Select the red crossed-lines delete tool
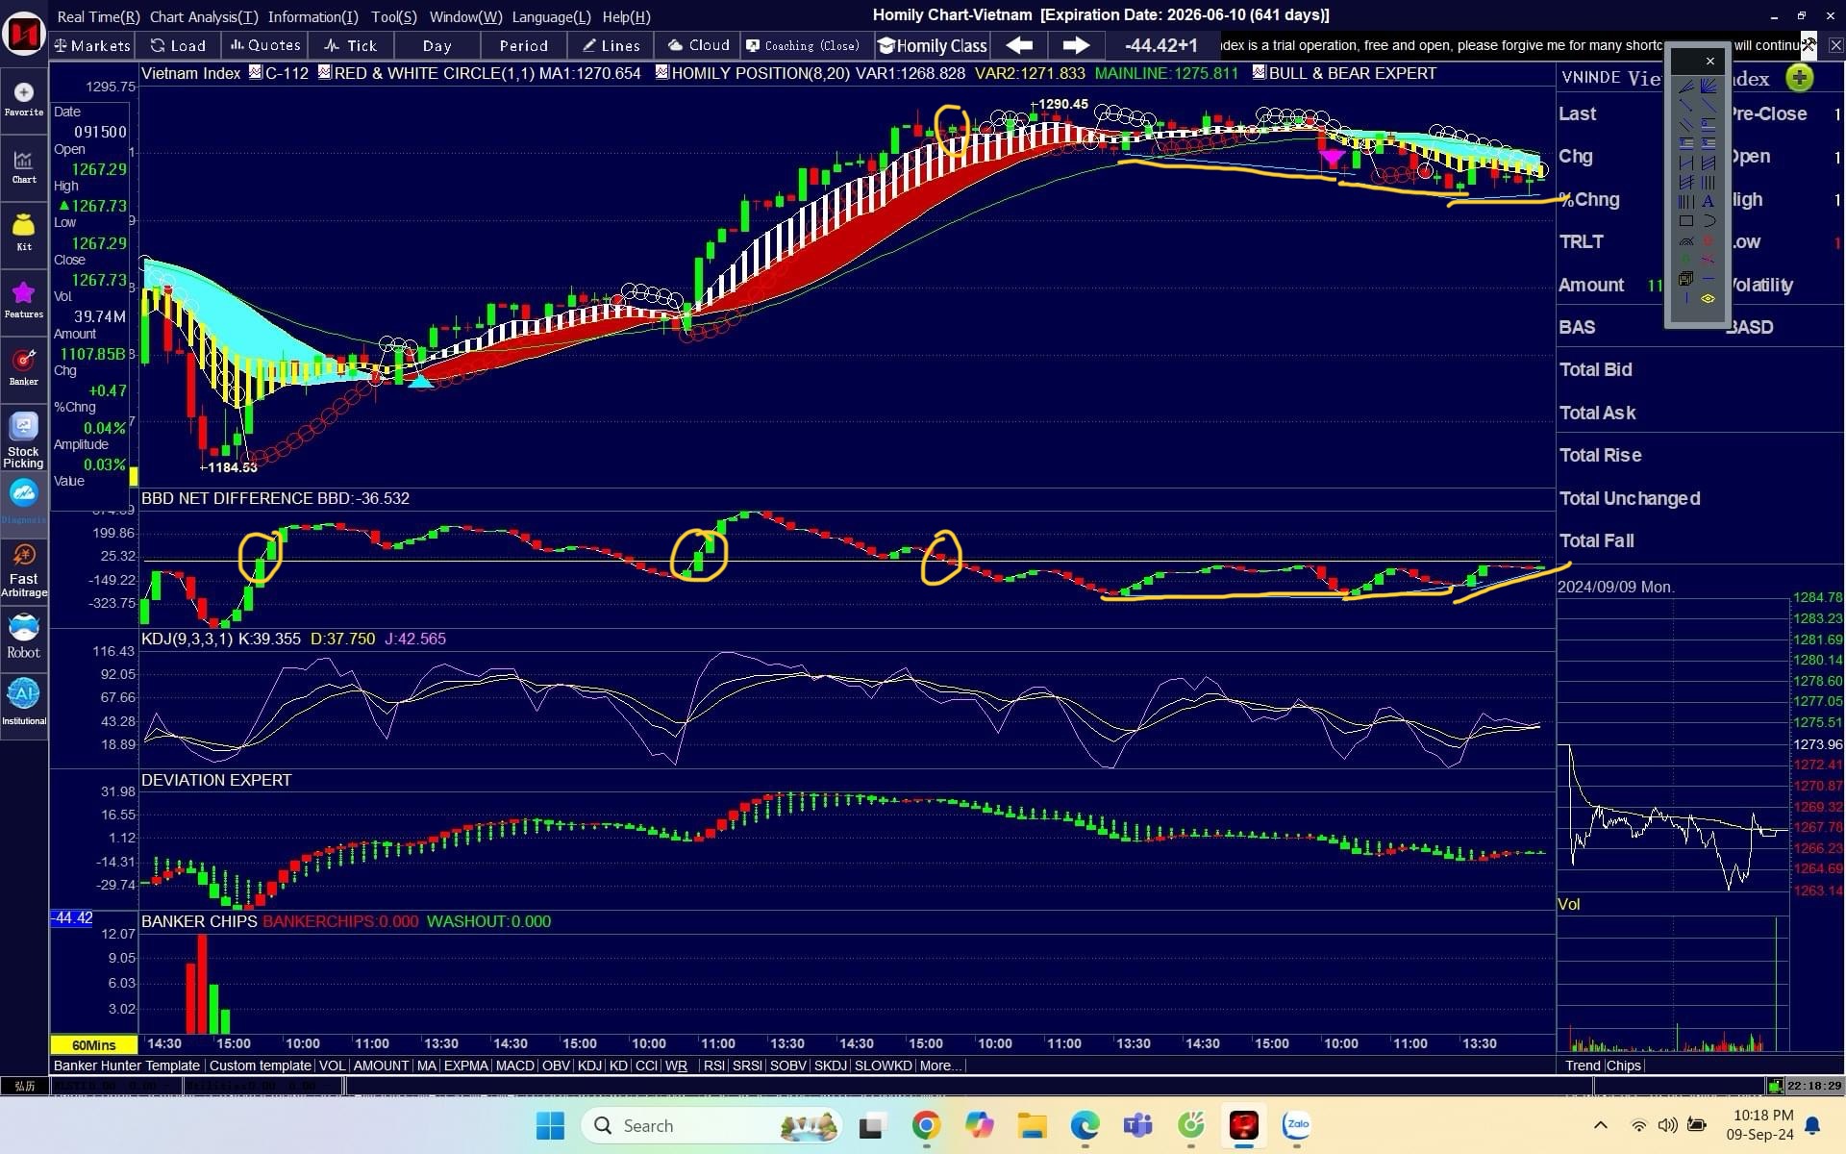 click(1708, 259)
